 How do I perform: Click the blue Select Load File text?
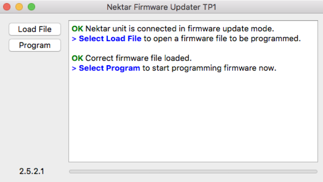click(x=110, y=39)
